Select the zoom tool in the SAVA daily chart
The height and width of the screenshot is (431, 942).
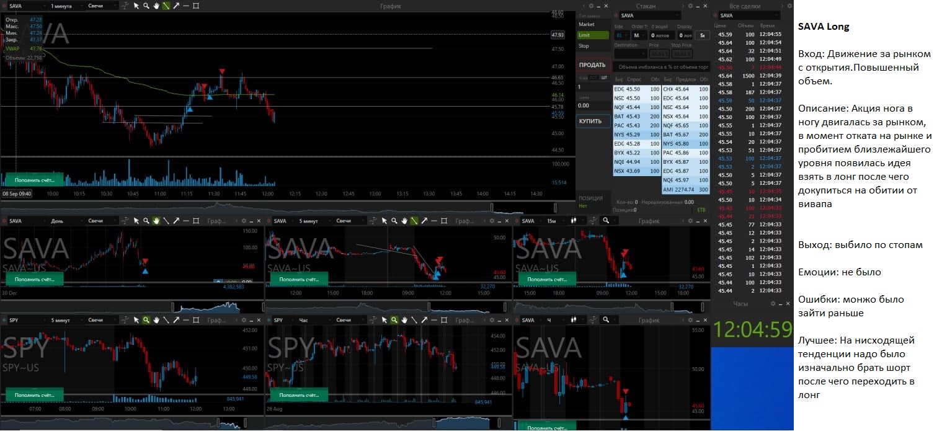(x=146, y=221)
